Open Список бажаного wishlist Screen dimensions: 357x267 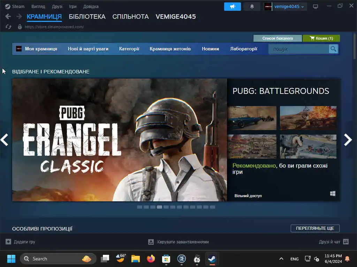(x=278, y=38)
